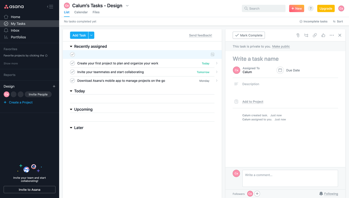Image resolution: width=349 pixels, height=198 pixels.
Task: Check off the empty new task row
Action: [x=72, y=54]
